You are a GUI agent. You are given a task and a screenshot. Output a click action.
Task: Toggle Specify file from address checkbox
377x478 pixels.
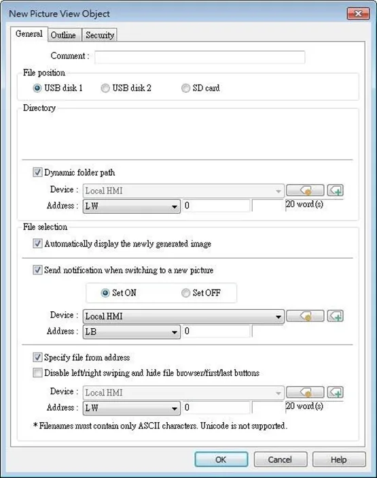[37, 357]
